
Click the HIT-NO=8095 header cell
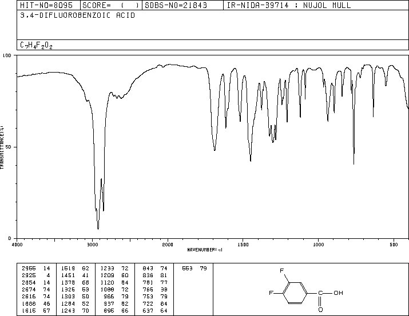coord(46,5)
